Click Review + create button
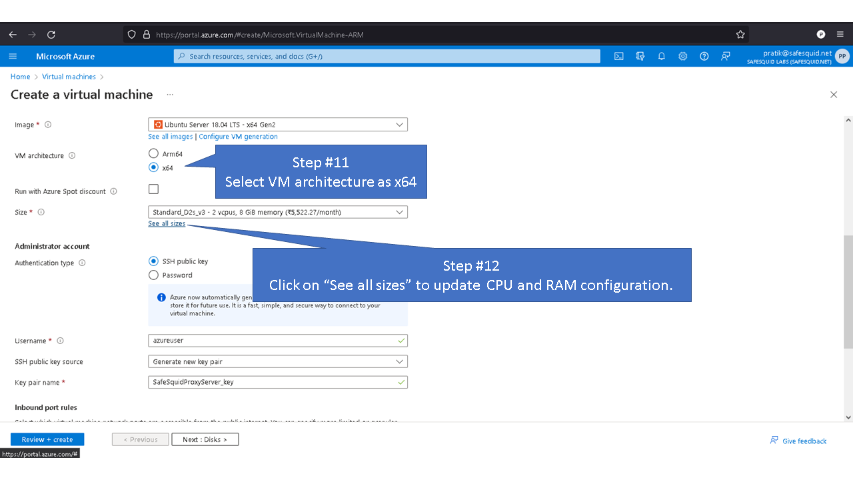The height and width of the screenshot is (480, 853). 47,439
